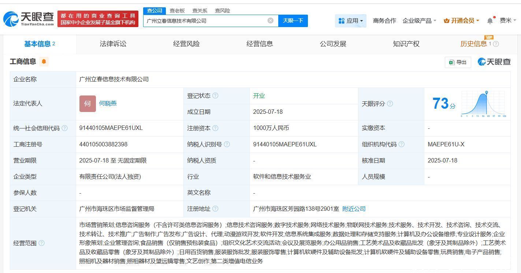Click company type 有限责任公司(法人独资)
The height and width of the screenshot is (273, 521).
[110, 176]
